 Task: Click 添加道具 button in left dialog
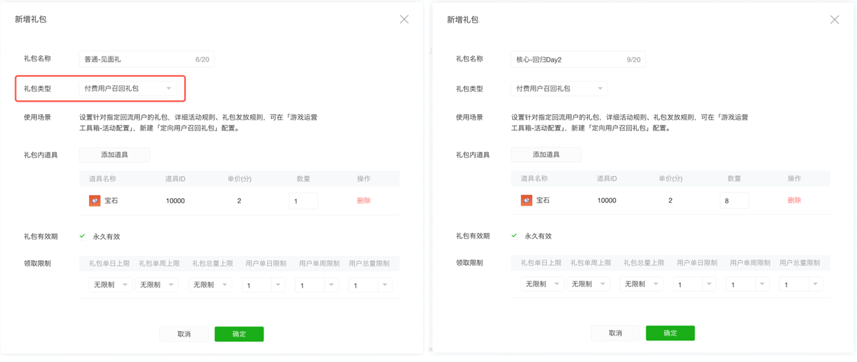coord(114,155)
